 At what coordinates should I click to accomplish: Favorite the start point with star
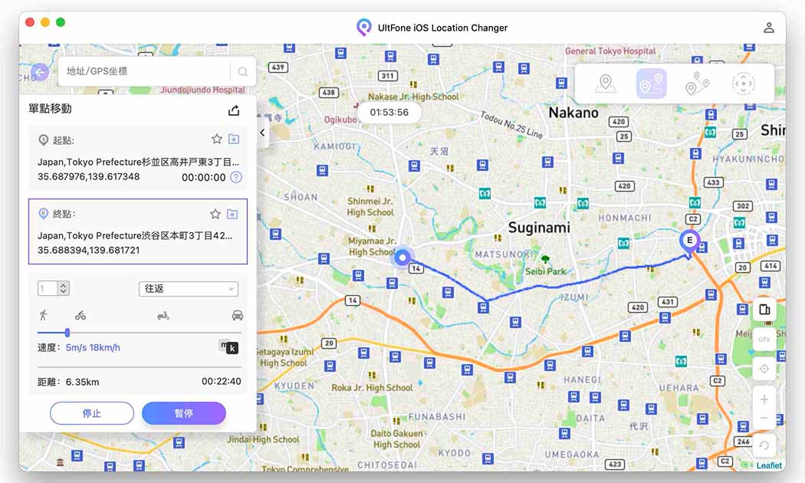217,140
